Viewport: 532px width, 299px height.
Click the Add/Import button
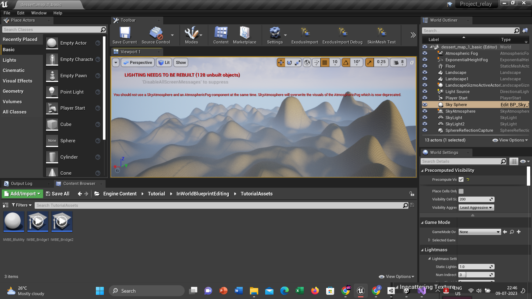(x=22, y=194)
